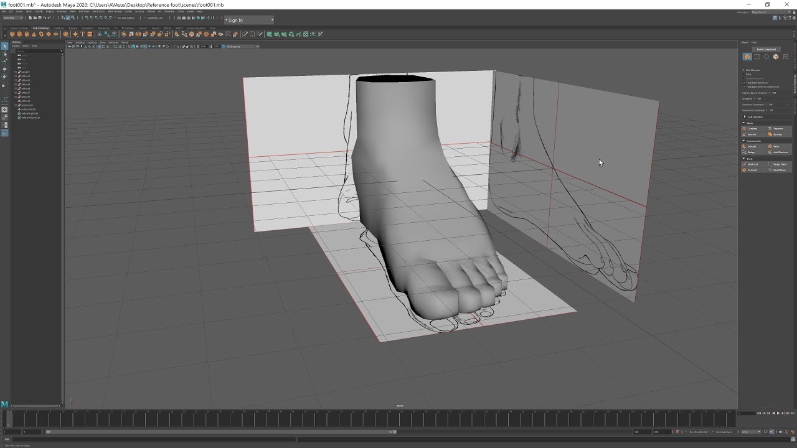Click polygon cylinder icon on the shelf

pos(27,34)
